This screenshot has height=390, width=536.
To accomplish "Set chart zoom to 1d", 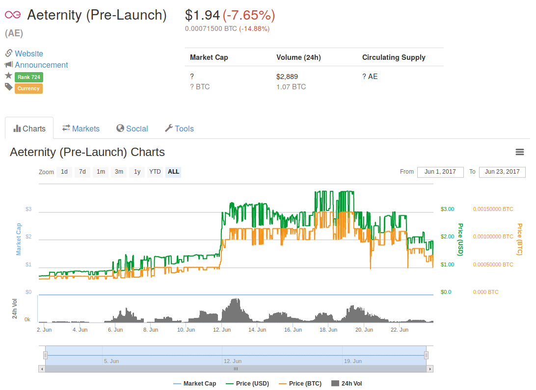I will 64,172.
